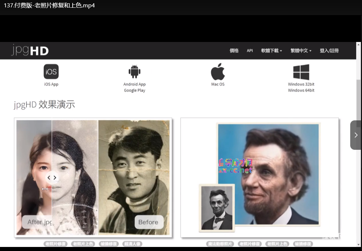Click the Before label on demo photo
This screenshot has width=362, height=251.
(x=149, y=222)
